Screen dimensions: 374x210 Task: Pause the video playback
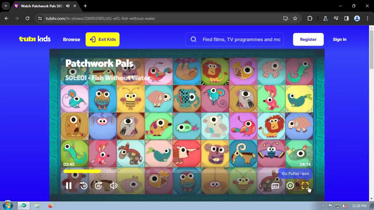(x=69, y=186)
